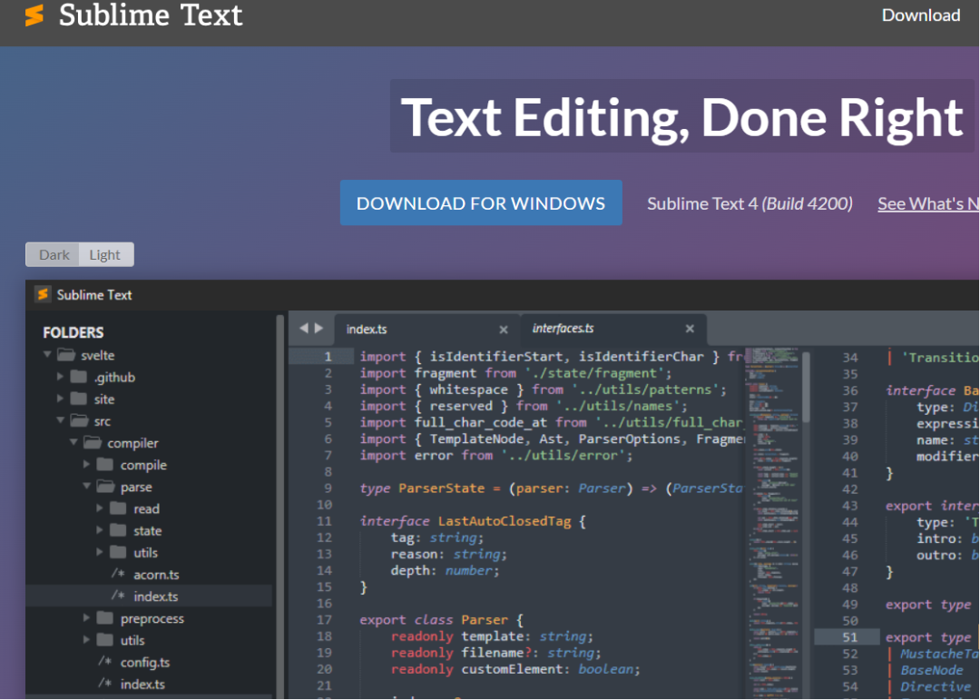This screenshot has width=980, height=700.
Task: Open the See What's New link
Action: pyautogui.click(x=928, y=203)
